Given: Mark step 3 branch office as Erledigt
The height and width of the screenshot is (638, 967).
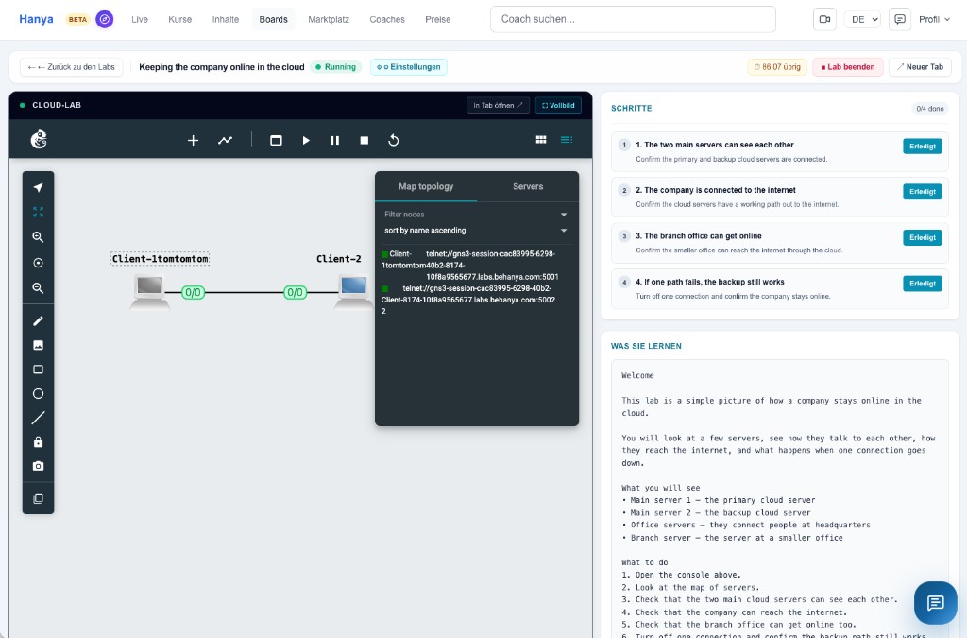Looking at the screenshot, I should tap(922, 237).
